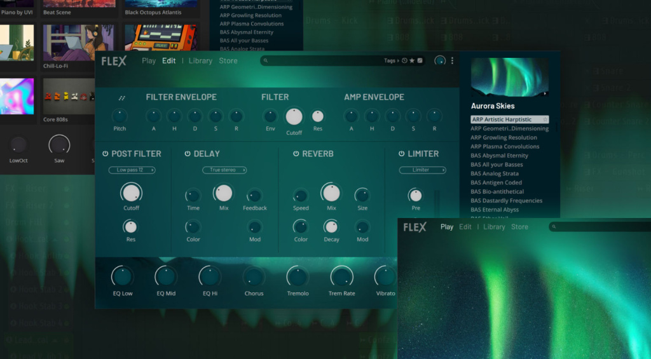Click the dotted icon beside Filter Envelope
Image resolution: width=651 pixels, height=359 pixels.
click(x=121, y=98)
